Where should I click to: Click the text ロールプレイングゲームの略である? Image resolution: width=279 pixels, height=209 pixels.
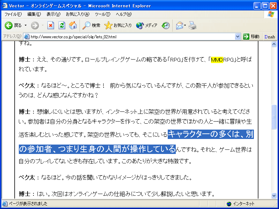click(126, 60)
